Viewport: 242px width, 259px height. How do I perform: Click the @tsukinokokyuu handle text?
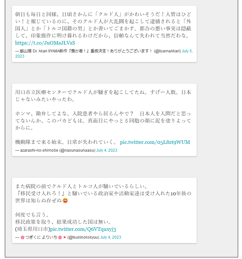83,237
